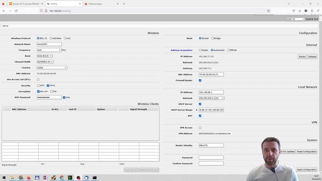Click the system Password field
Screen dimensions: 322x181
pyautogui.click(x=211, y=157)
